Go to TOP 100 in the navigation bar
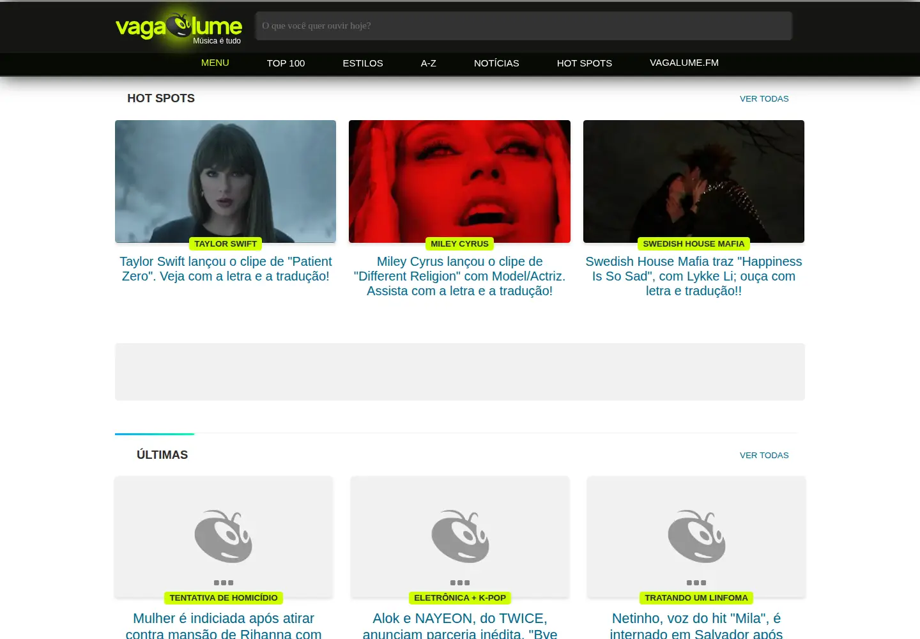 point(286,63)
